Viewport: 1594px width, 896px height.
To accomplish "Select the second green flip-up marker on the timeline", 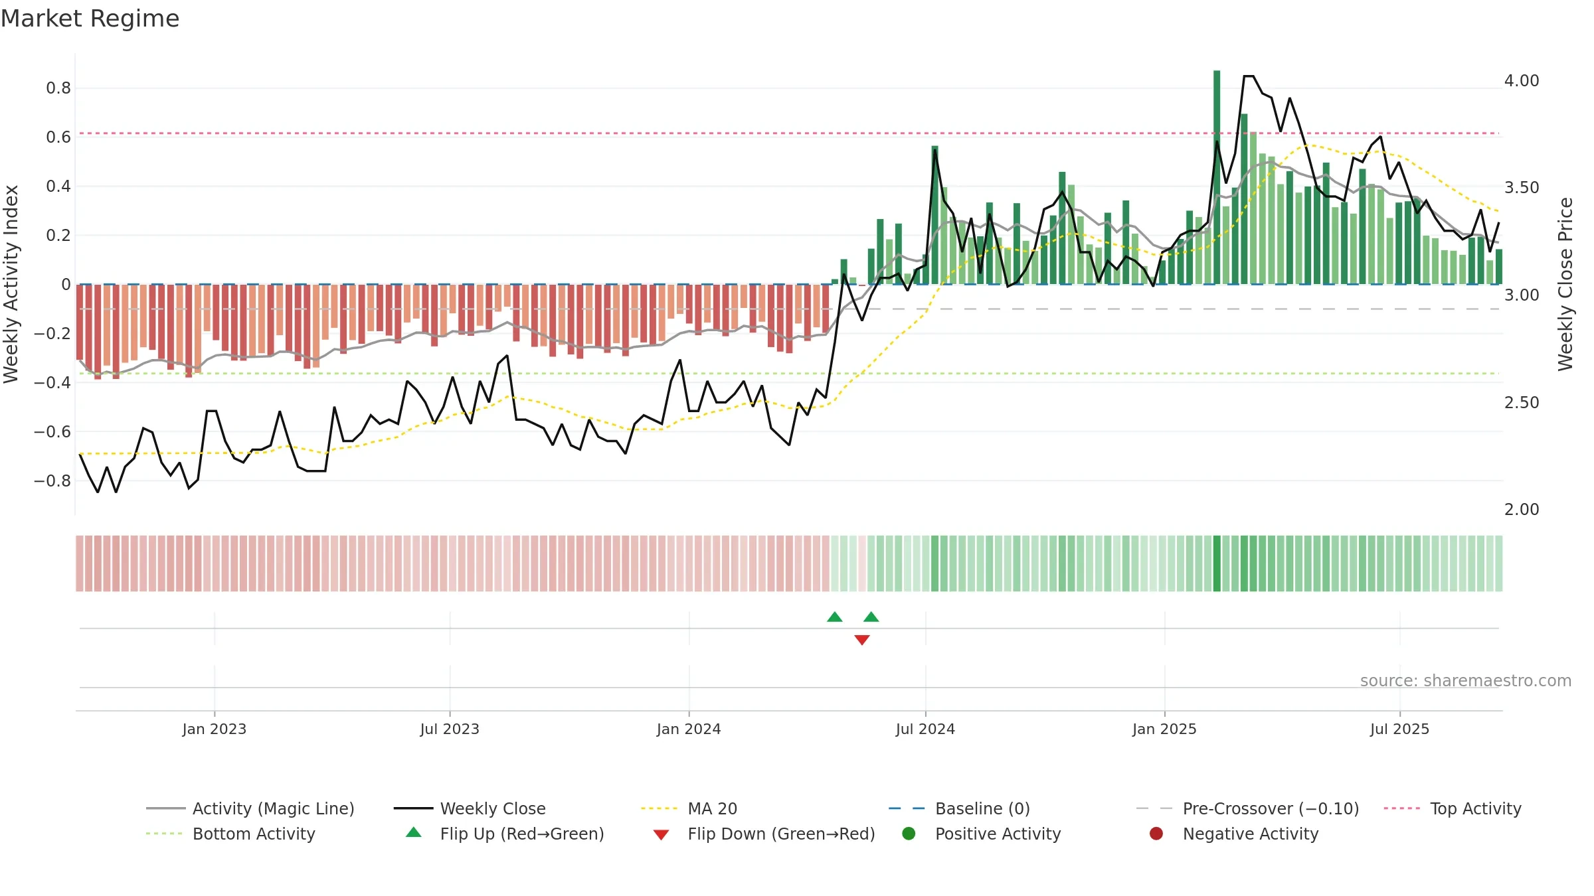I will tap(871, 617).
